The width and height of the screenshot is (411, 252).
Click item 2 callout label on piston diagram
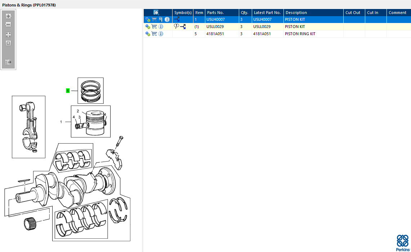[78, 111]
